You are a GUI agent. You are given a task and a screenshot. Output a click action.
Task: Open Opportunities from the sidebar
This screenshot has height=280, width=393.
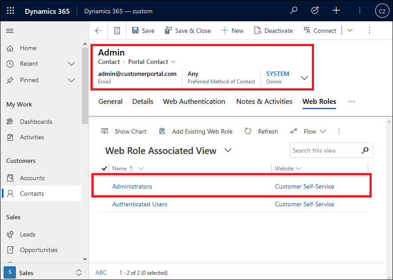[39, 250]
